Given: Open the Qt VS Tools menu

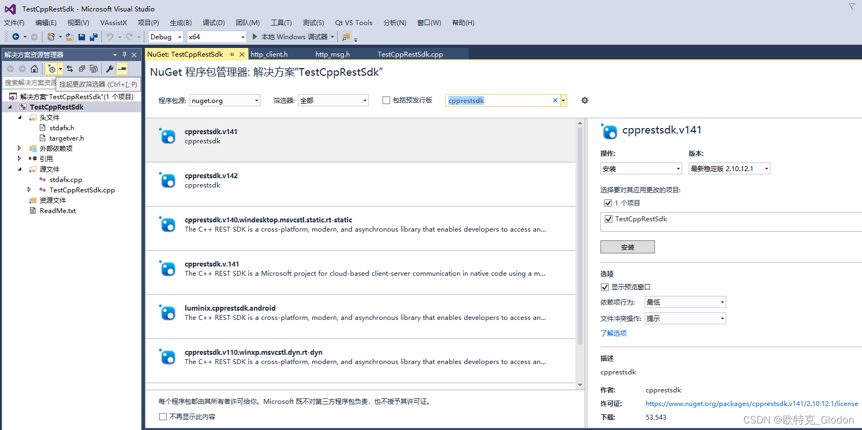Looking at the screenshot, I should pos(354,22).
